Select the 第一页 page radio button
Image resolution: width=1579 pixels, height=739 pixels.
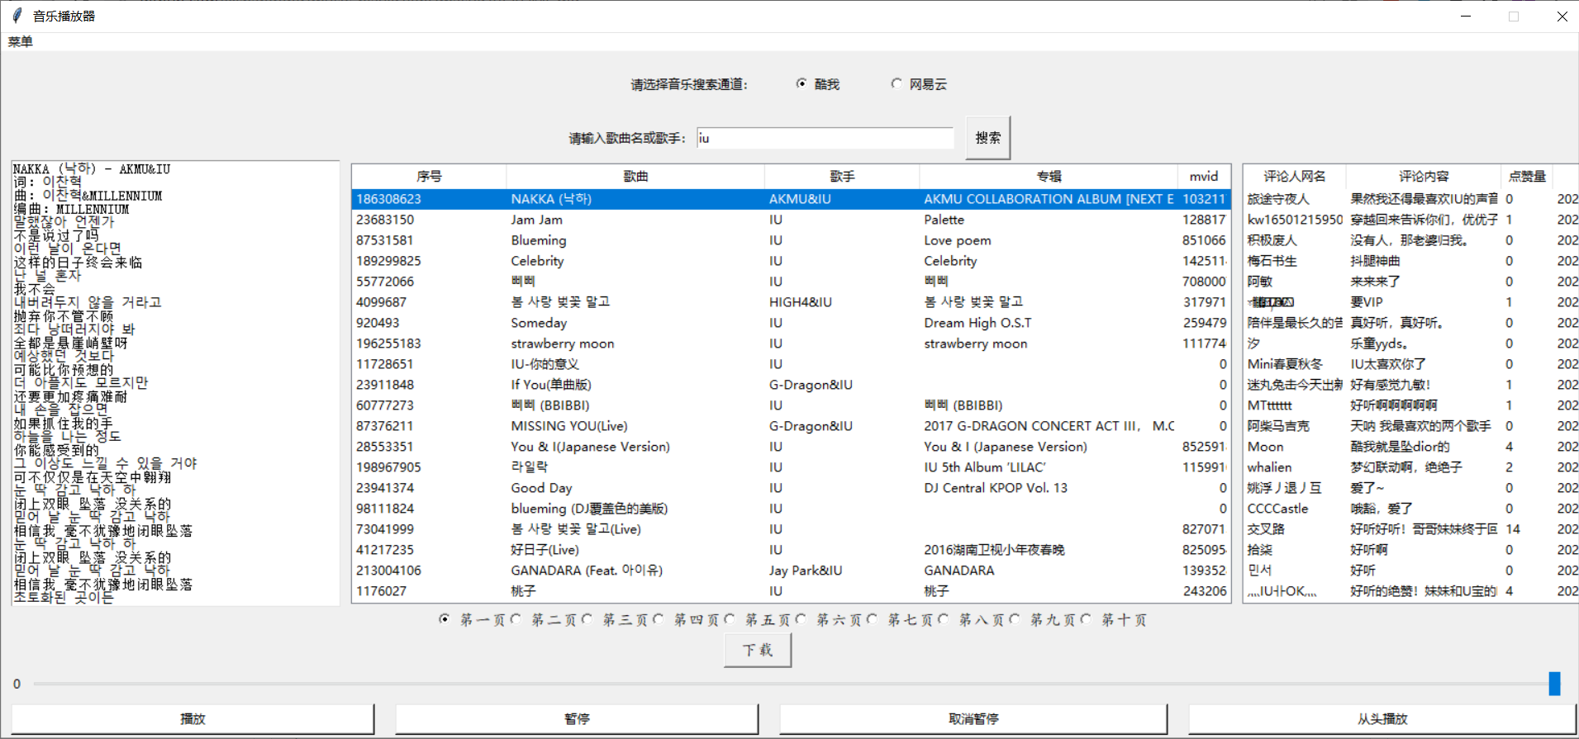pyautogui.click(x=473, y=619)
